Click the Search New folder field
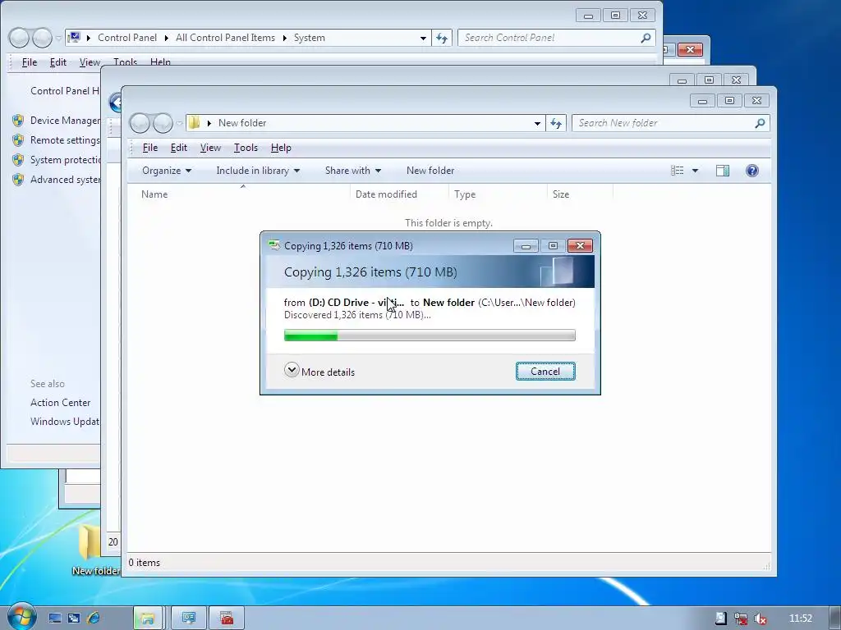 point(671,123)
